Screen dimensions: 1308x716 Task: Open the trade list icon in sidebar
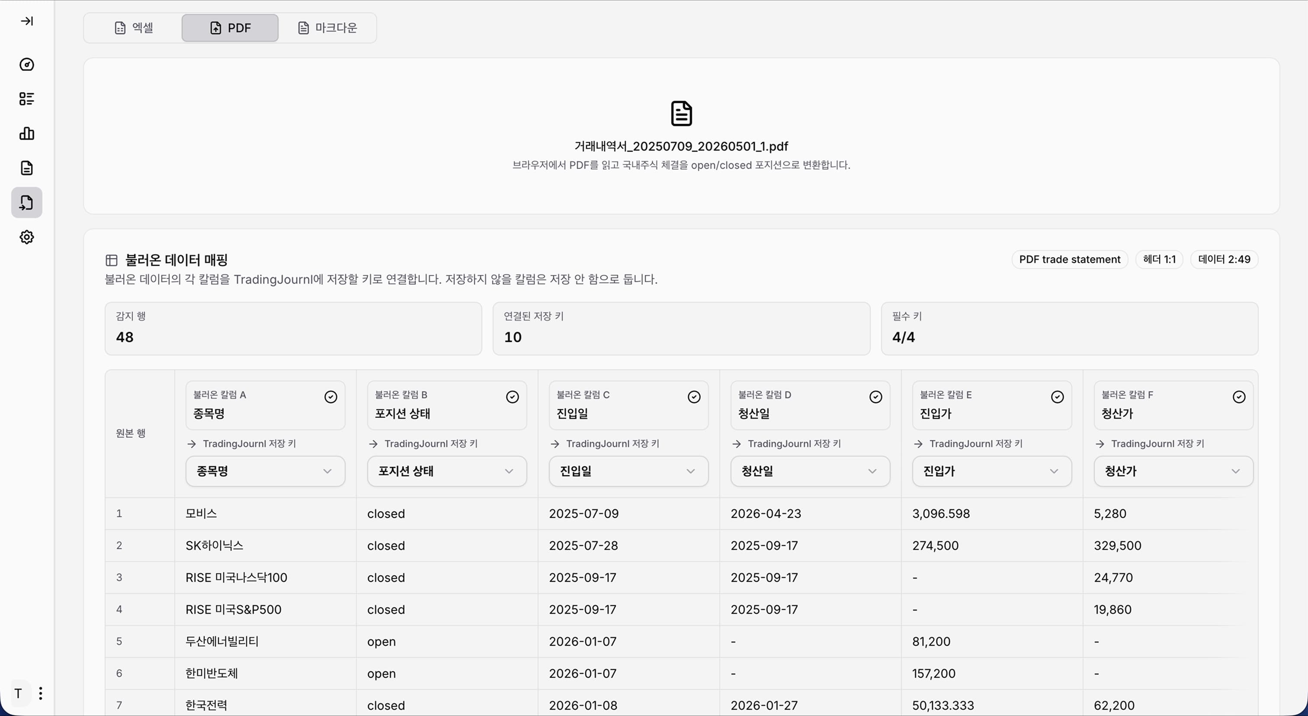click(x=27, y=99)
